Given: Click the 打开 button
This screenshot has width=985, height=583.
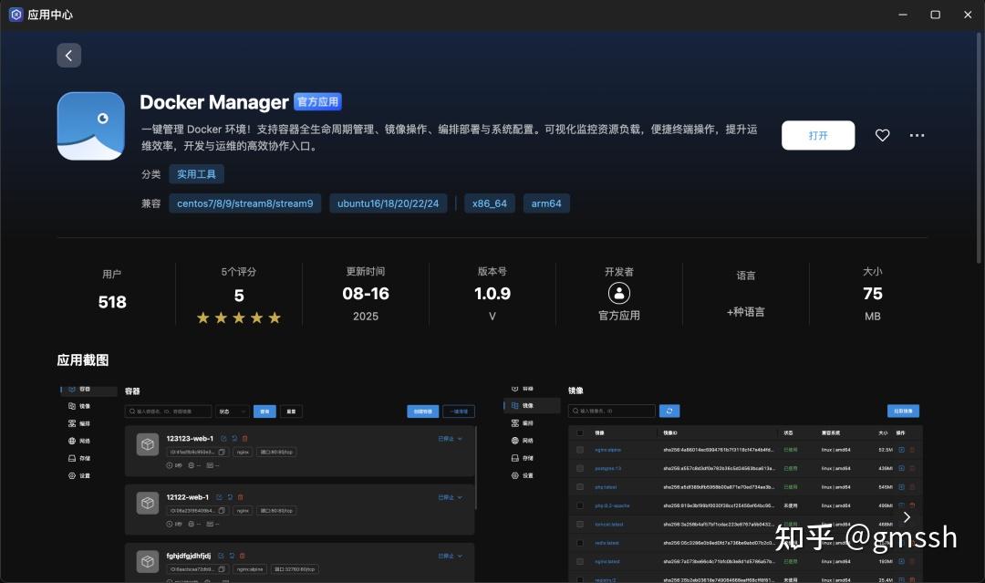Looking at the screenshot, I should [x=818, y=135].
